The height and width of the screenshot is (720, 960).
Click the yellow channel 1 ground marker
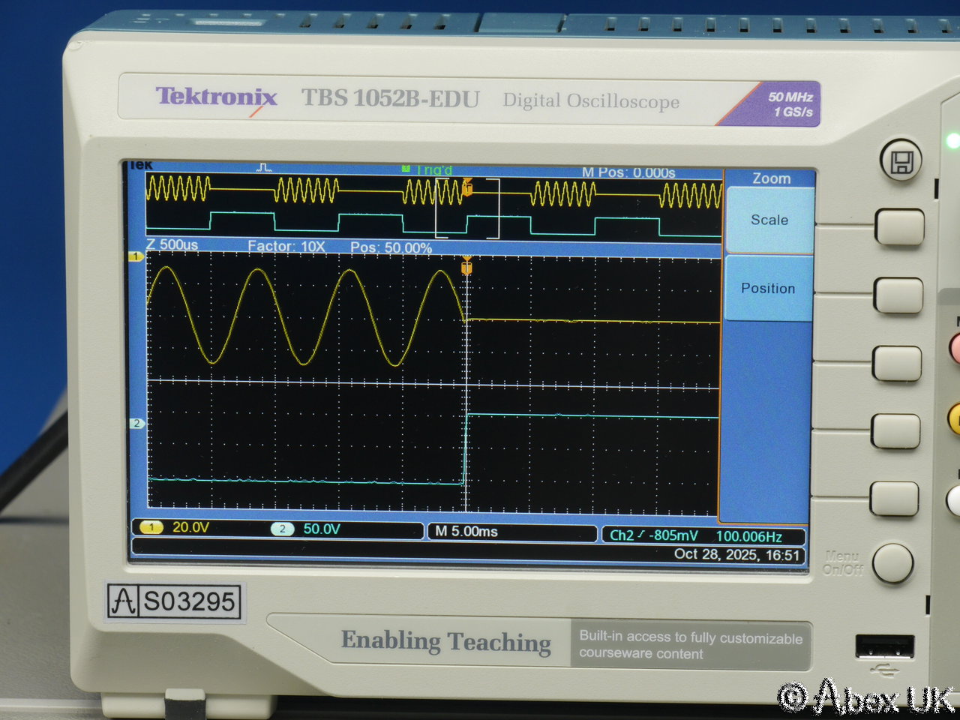pos(135,256)
